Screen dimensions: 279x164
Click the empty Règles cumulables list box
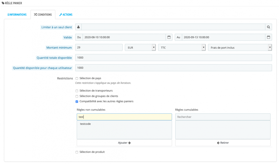click(223, 130)
